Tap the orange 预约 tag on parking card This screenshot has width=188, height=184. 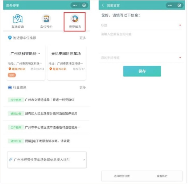pos(12,75)
